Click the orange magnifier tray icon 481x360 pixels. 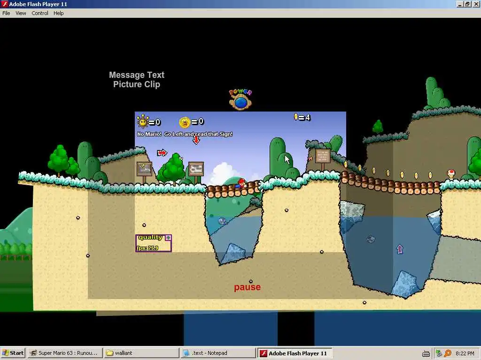point(448,353)
